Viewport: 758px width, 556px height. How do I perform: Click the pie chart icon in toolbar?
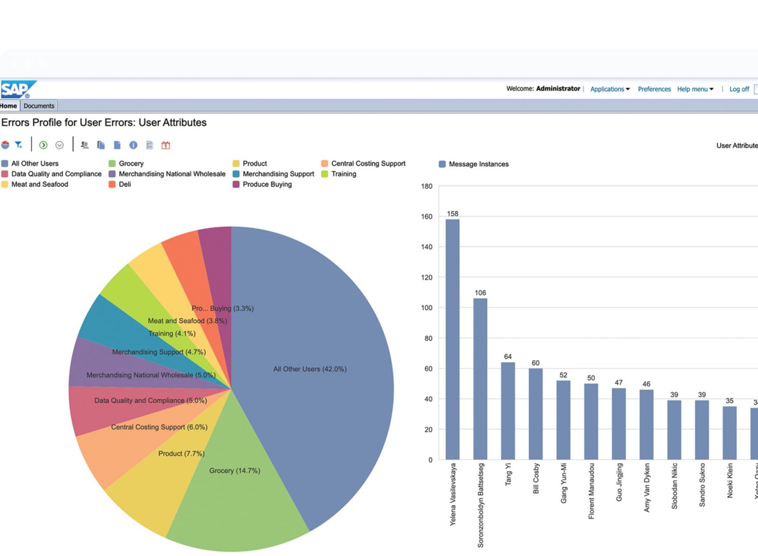click(6, 145)
